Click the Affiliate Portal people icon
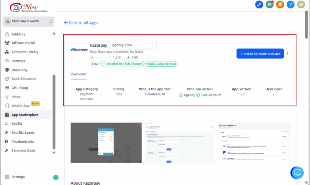Image resolution: width=310 pixels, height=185 pixels. coord(7,43)
